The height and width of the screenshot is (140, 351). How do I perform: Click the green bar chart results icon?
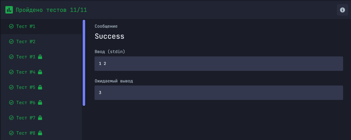tap(9, 10)
